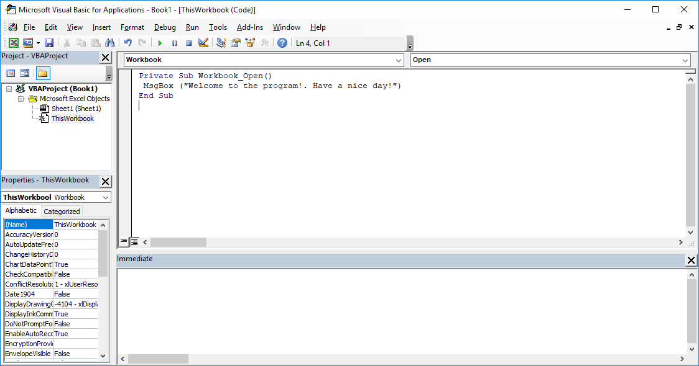Viewport: 699px width, 366px height.
Task: Click the View Code icon in Project panel
Action: (x=11, y=73)
